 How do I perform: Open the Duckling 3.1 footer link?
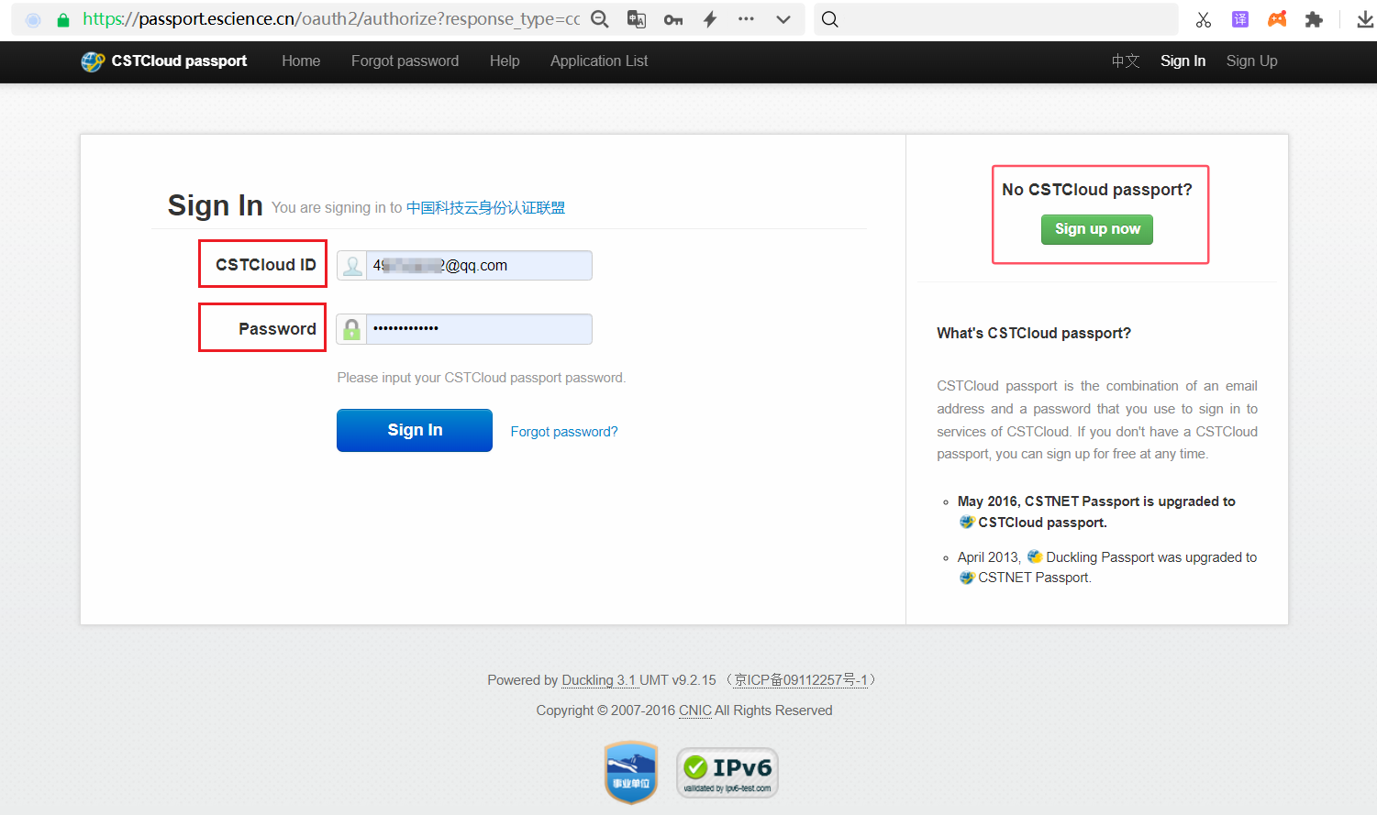pos(598,680)
